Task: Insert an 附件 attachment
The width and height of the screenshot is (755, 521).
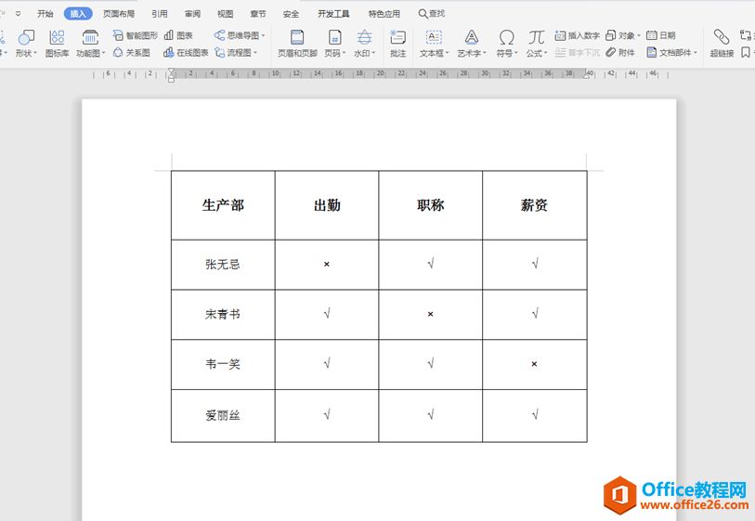Action: click(x=620, y=53)
